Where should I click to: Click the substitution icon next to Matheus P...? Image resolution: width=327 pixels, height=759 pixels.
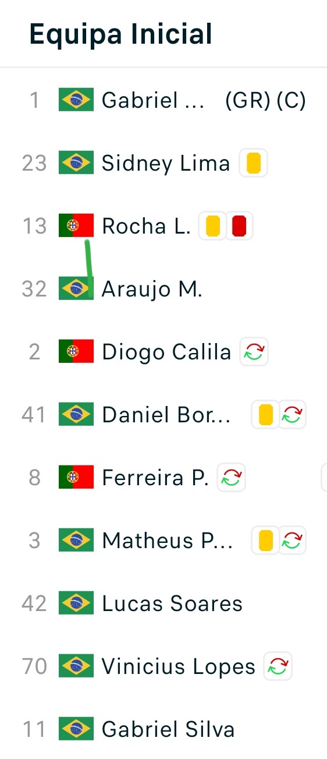click(292, 541)
